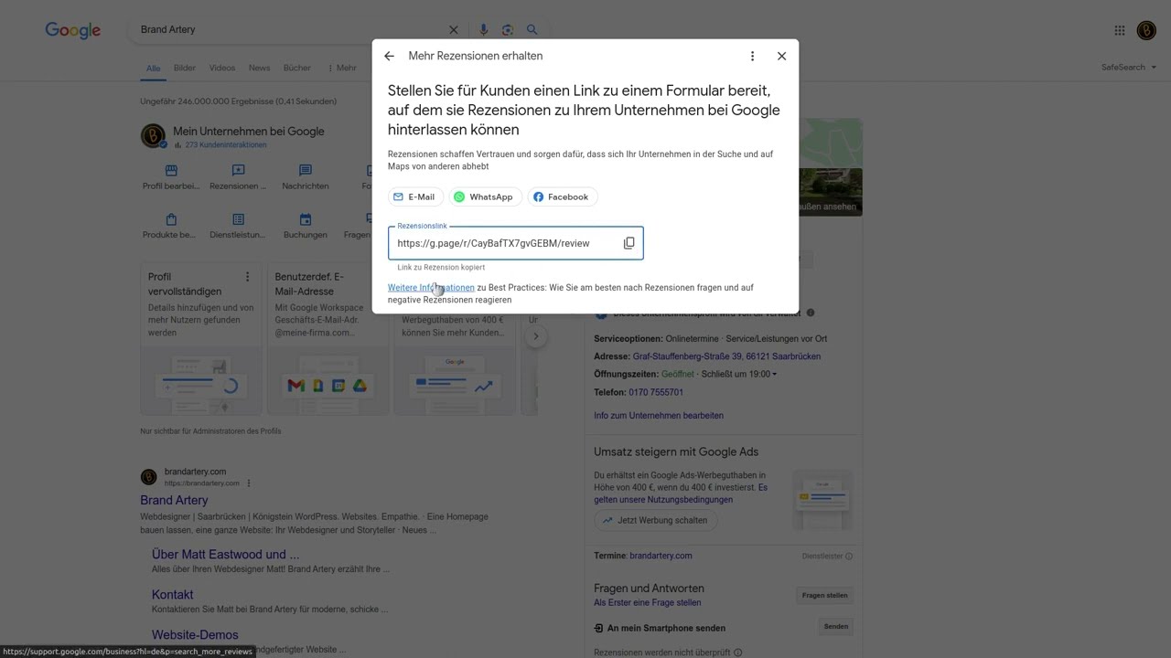This screenshot has width=1171, height=658.
Task: Open Google Lens image search icon
Action: click(508, 30)
